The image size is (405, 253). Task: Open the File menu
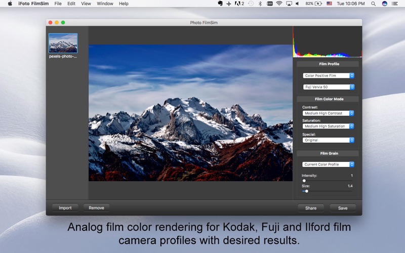[58, 4]
